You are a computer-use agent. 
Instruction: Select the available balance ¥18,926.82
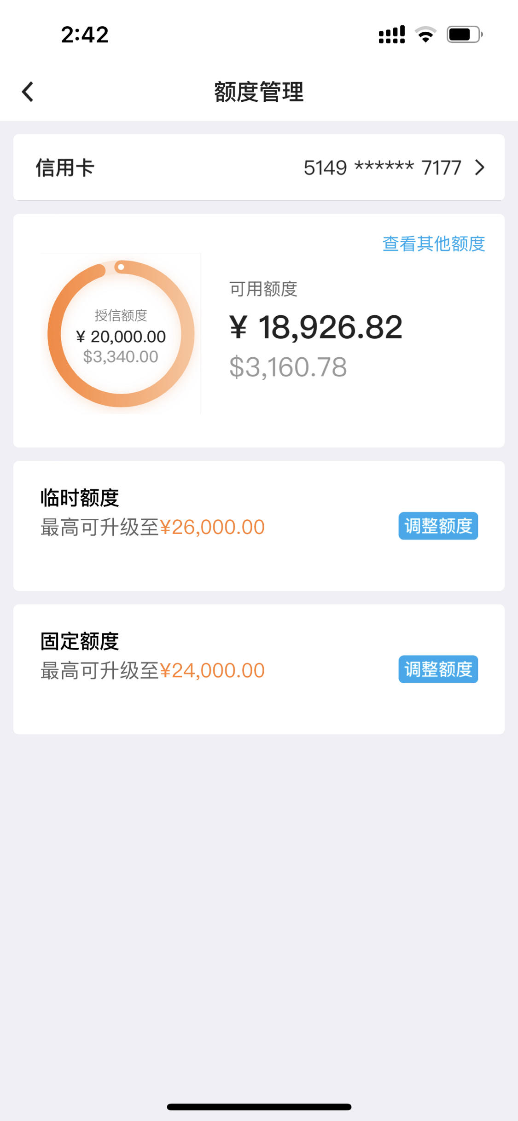tap(316, 327)
